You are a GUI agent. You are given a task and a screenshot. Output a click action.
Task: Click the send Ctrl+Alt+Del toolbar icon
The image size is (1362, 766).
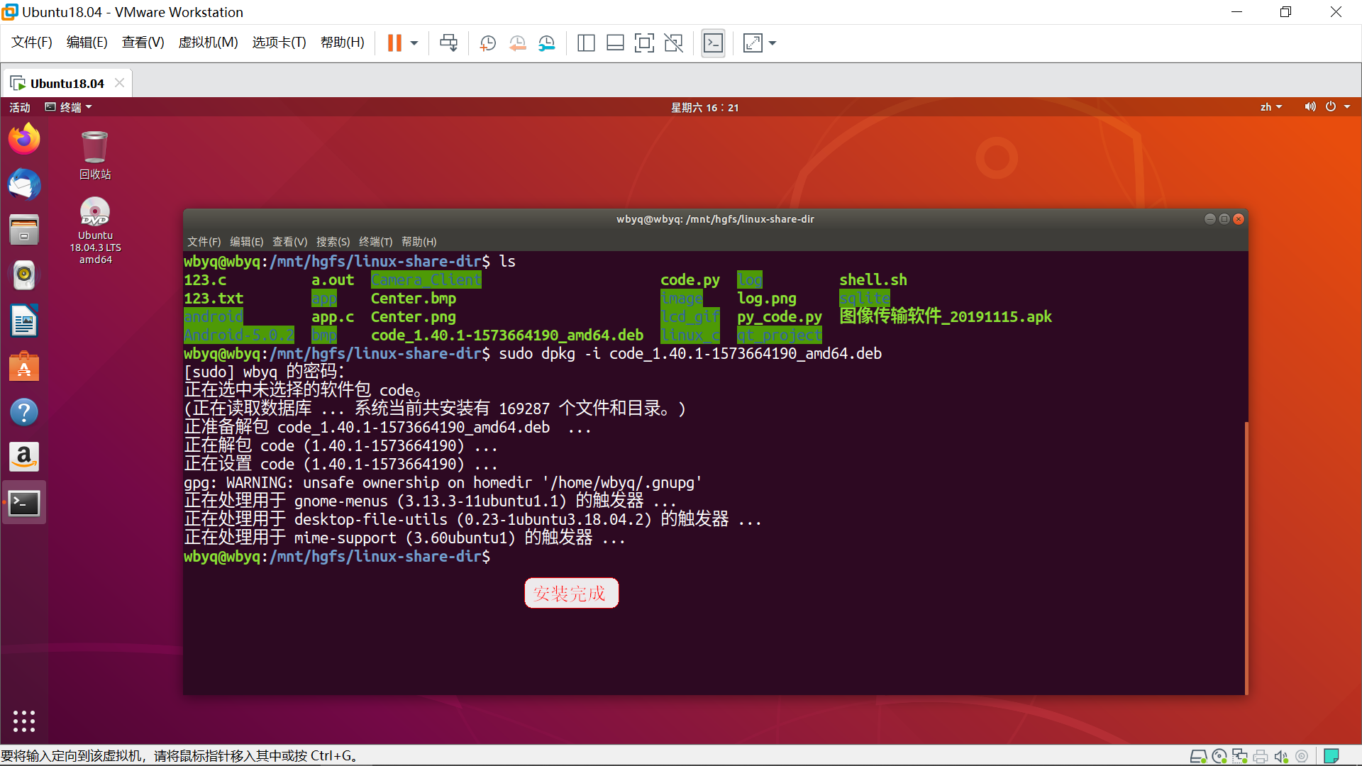pyautogui.click(x=448, y=43)
